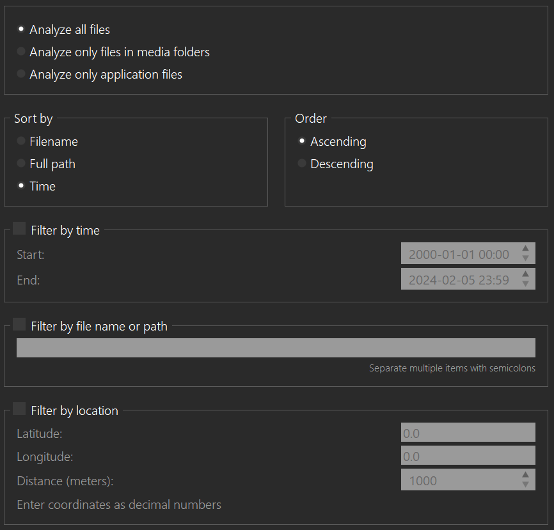
Task: Choose Analyze only files in media folders
Action: [x=21, y=52]
